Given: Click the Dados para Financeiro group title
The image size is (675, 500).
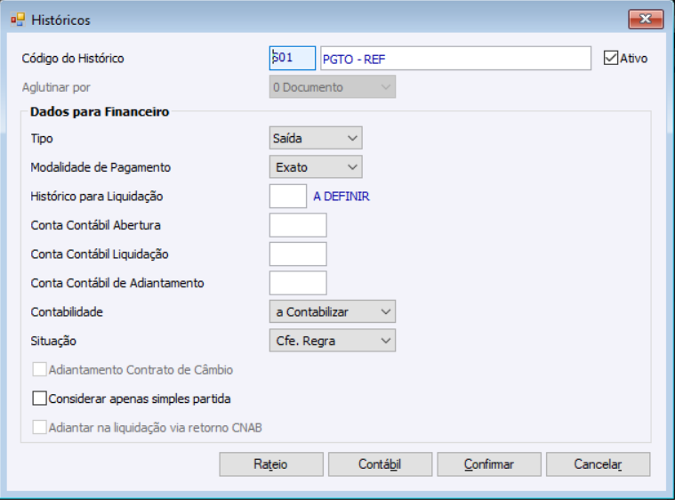Looking at the screenshot, I should (100, 112).
